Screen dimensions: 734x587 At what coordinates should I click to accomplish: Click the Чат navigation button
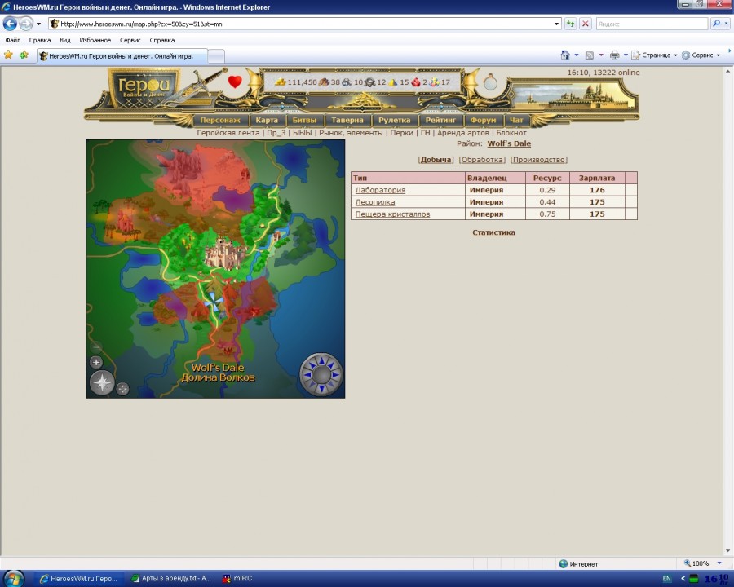coord(516,121)
